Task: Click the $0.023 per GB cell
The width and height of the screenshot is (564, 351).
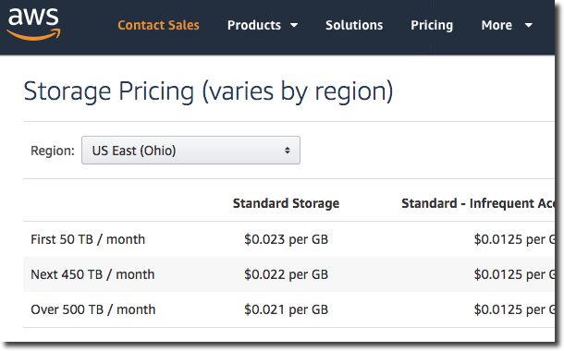Action: coord(286,239)
